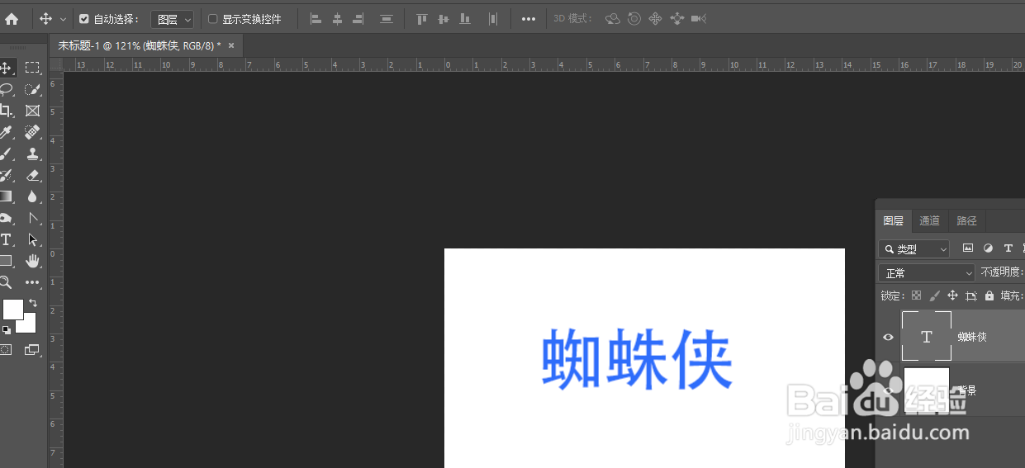Toggle lock transparent pixels icon
Screen dimensions: 1025x468
(916, 295)
